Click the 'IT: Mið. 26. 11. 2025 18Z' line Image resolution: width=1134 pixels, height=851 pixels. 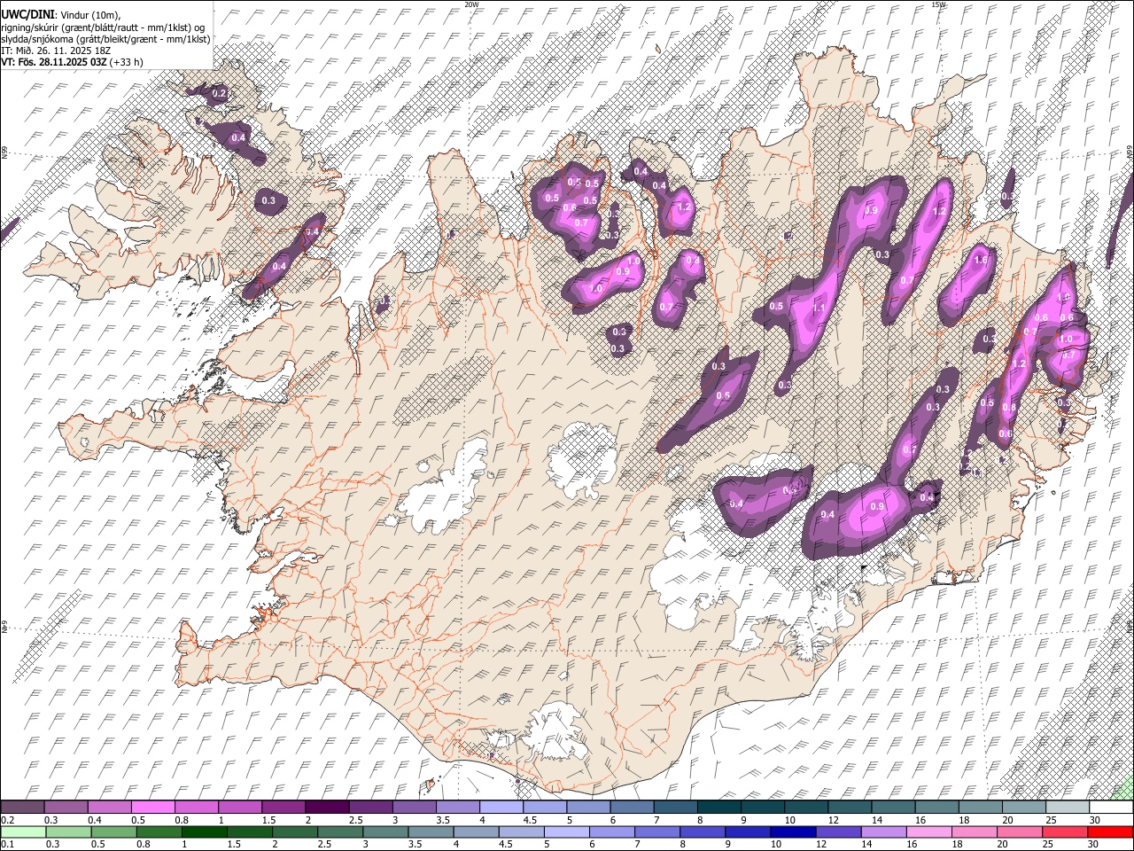click(x=54, y=51)
